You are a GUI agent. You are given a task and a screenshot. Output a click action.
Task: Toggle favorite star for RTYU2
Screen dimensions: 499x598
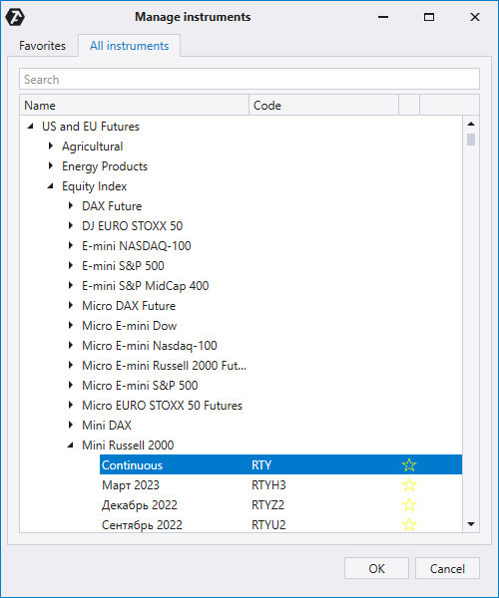(409, 524)
